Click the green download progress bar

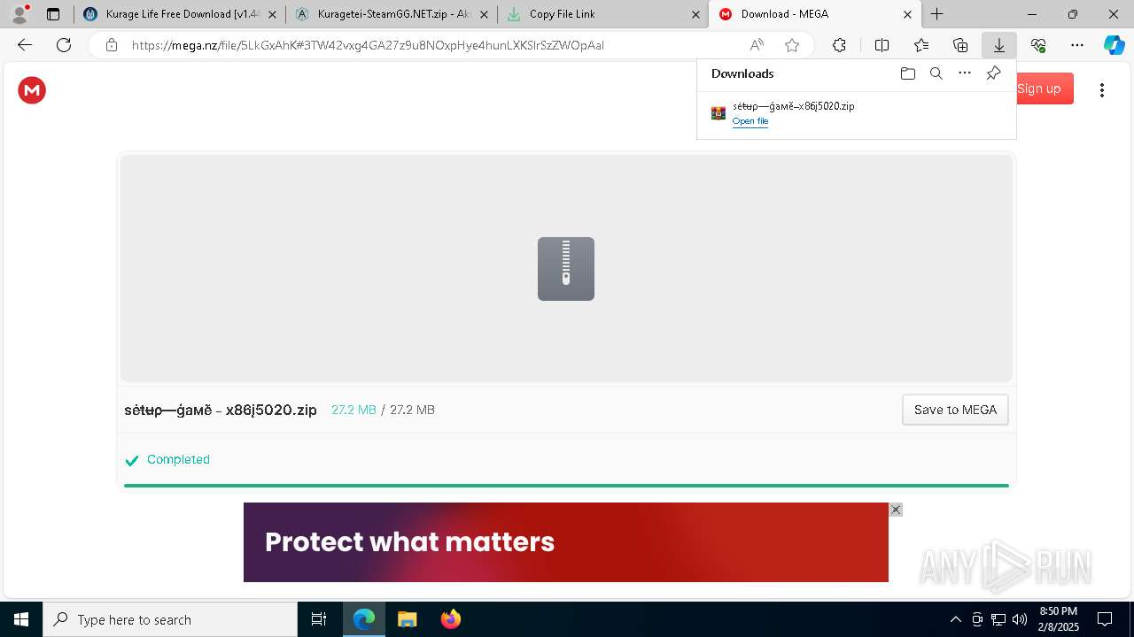click(566, 486)
